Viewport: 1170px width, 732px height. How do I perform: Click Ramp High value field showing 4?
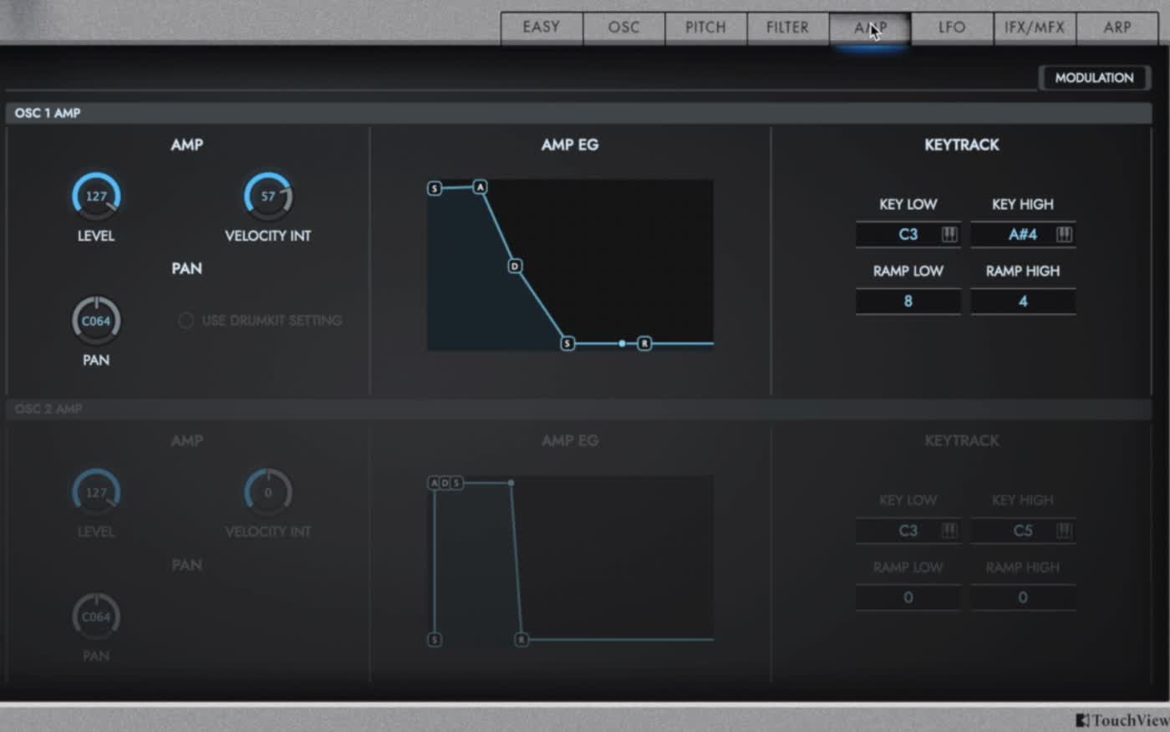tap(1022, 302)
